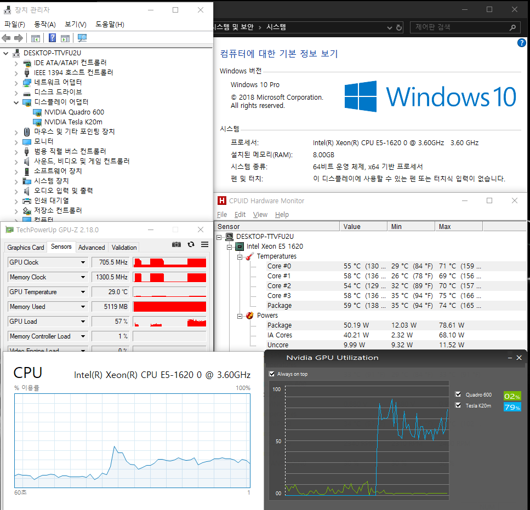Click the GPU Load history graph bar
530x510 pixels.
(x=170, y=322)
